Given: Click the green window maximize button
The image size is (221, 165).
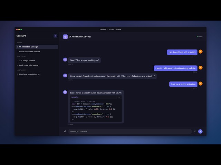Looking at the screenshot, I should click(x=21, y=30).
